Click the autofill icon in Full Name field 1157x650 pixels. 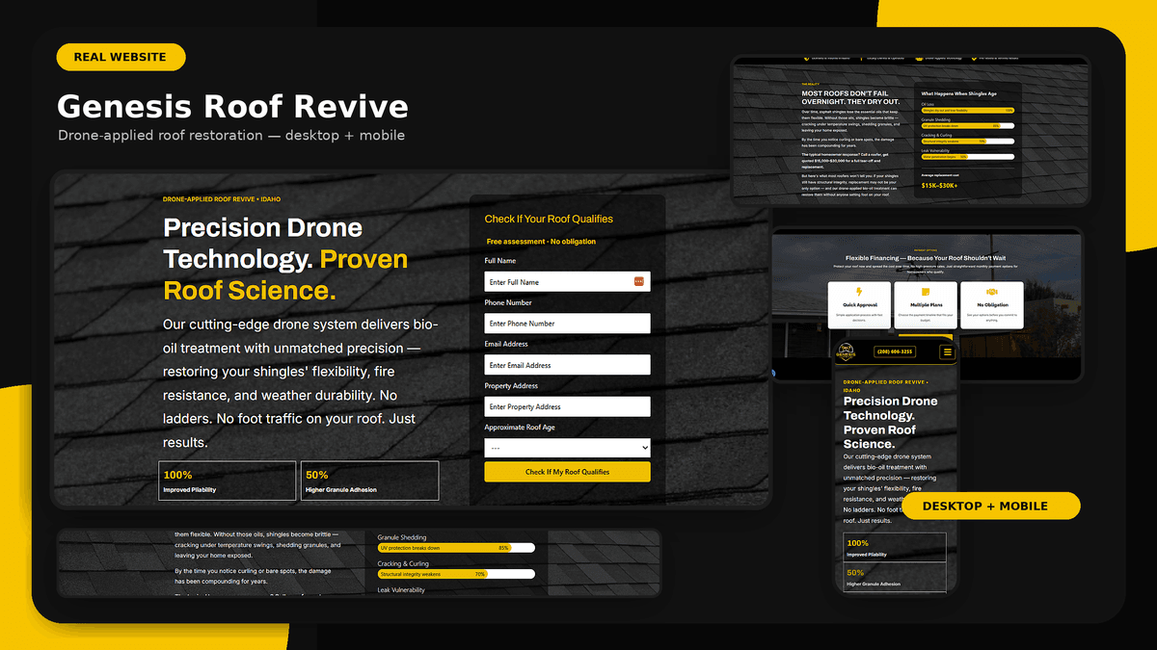click(x=638, y=281)
